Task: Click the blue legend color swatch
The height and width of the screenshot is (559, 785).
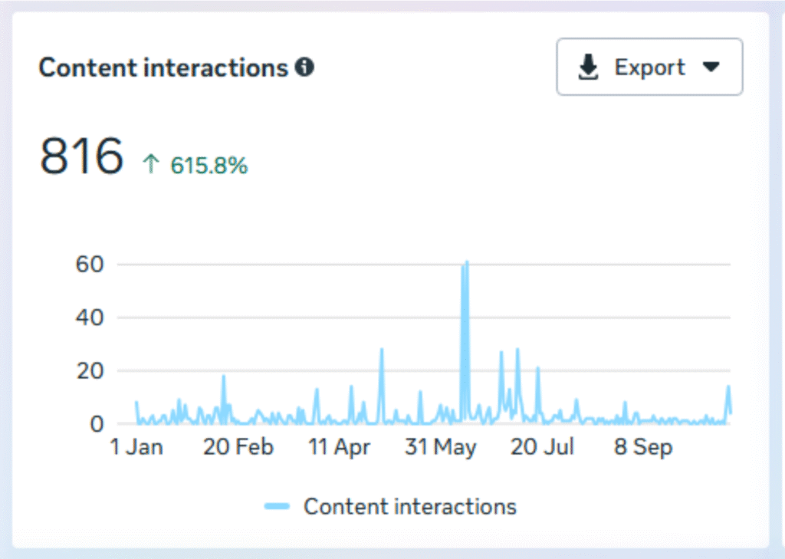Action: [277, 506]
